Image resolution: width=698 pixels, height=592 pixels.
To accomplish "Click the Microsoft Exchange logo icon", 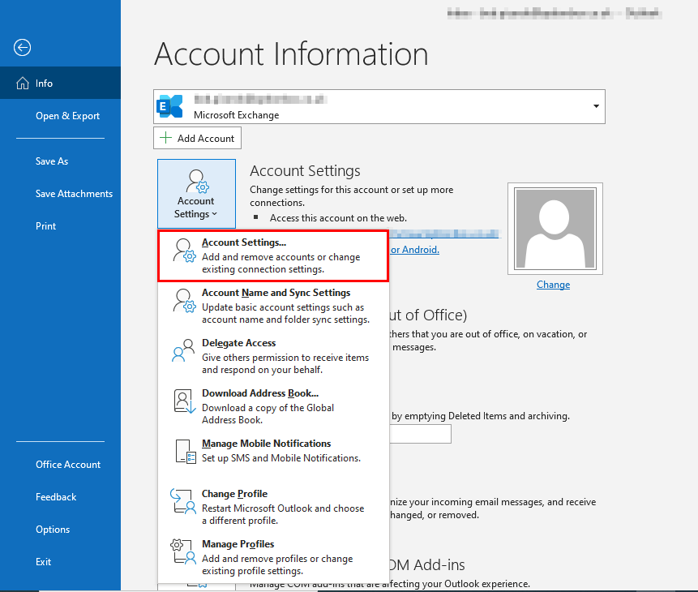I will pos(169,106).
